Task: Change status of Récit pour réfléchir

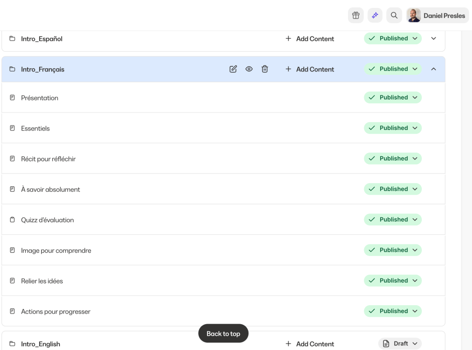Action: pos(393,159)
